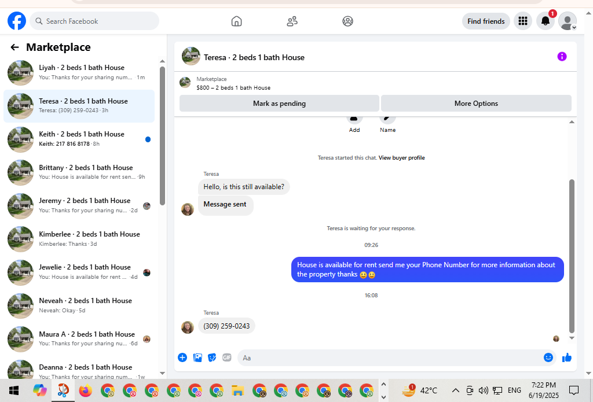Click ENG language indicator
593x402 pixels.
tap(514, 390)
